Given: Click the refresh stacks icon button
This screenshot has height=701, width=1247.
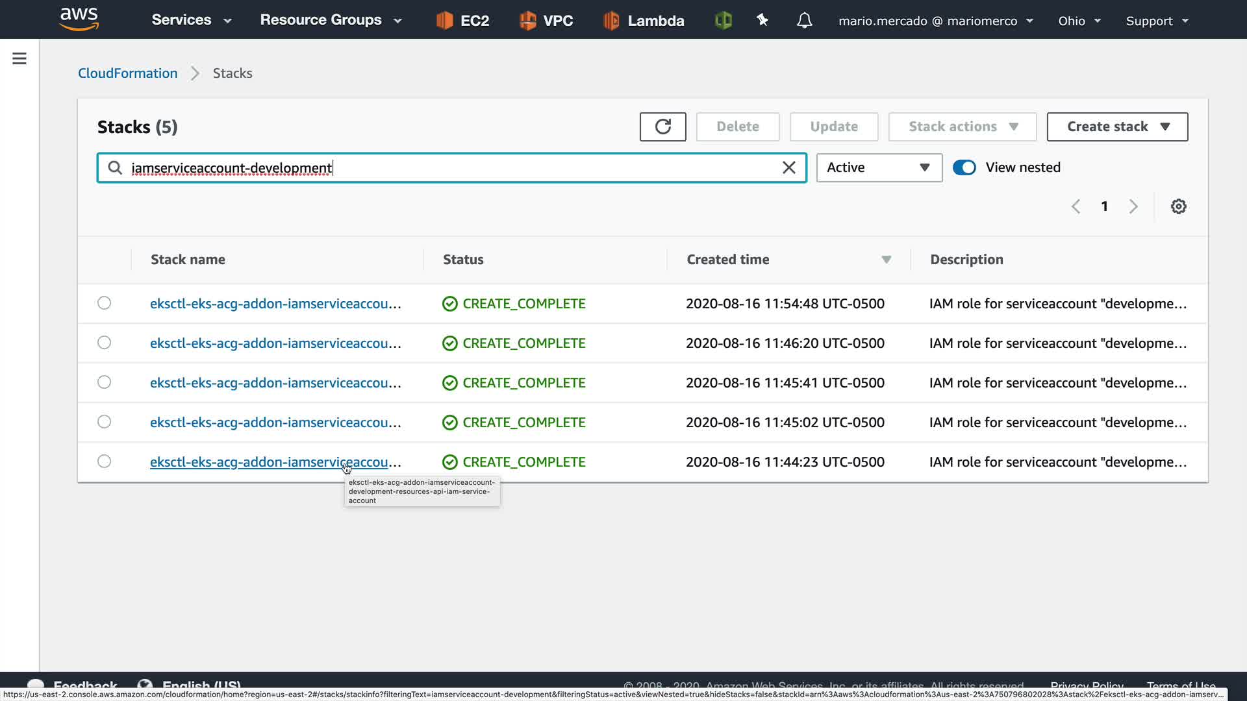Looking at the screenshot, I should click(x=662, y=127).
